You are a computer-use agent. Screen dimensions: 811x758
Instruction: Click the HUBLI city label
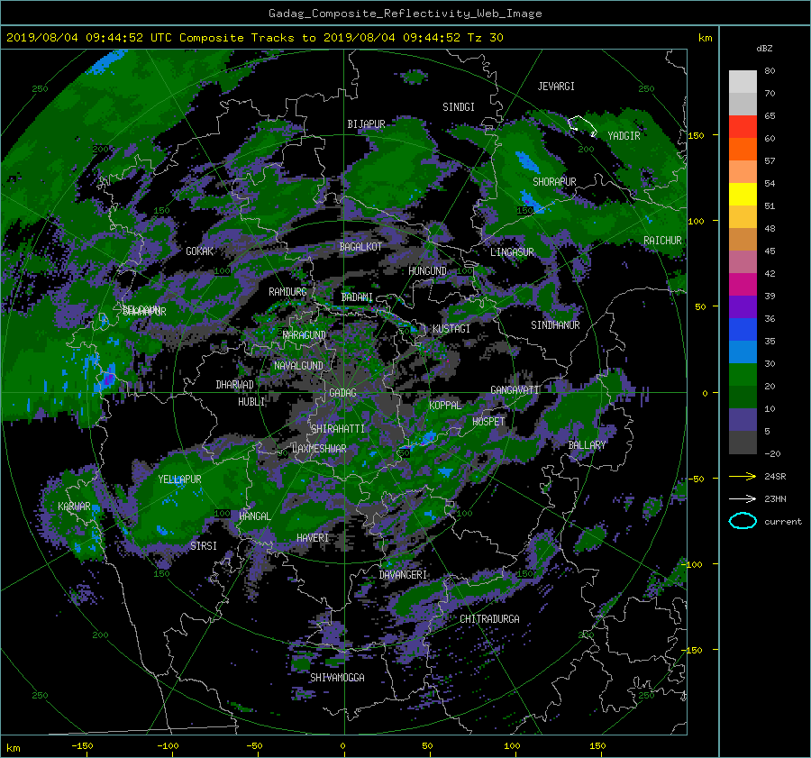pos(251,402)
